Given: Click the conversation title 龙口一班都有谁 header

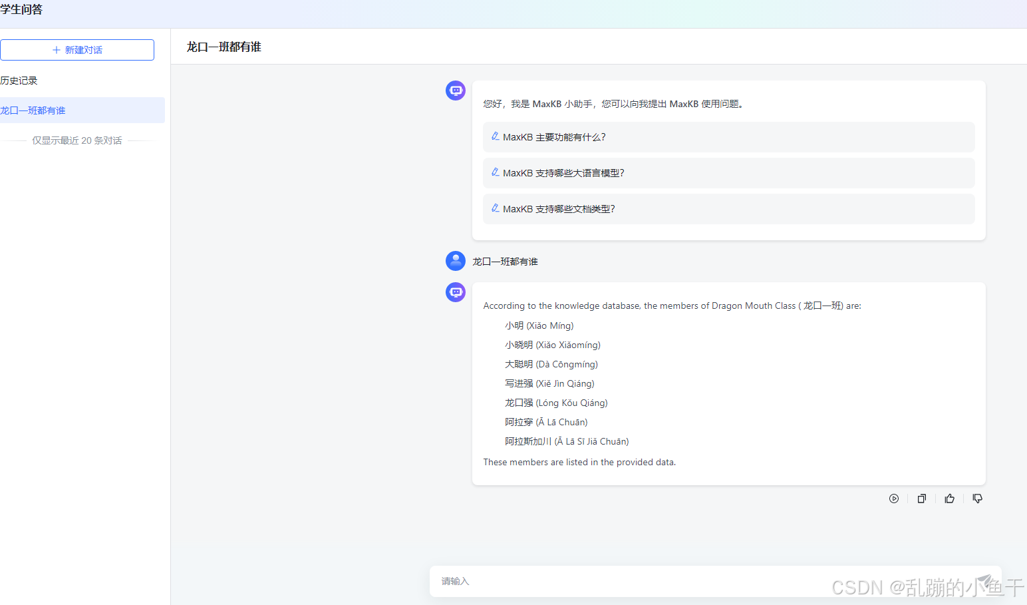Looking at the screenshot, I should [224, 47].
